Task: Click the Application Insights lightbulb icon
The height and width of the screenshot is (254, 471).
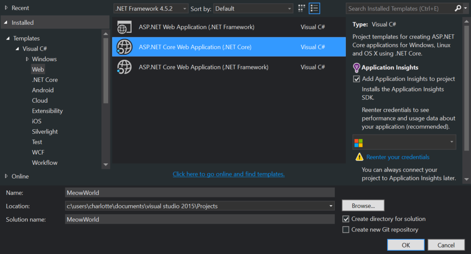Action: (x=356, y=68)
